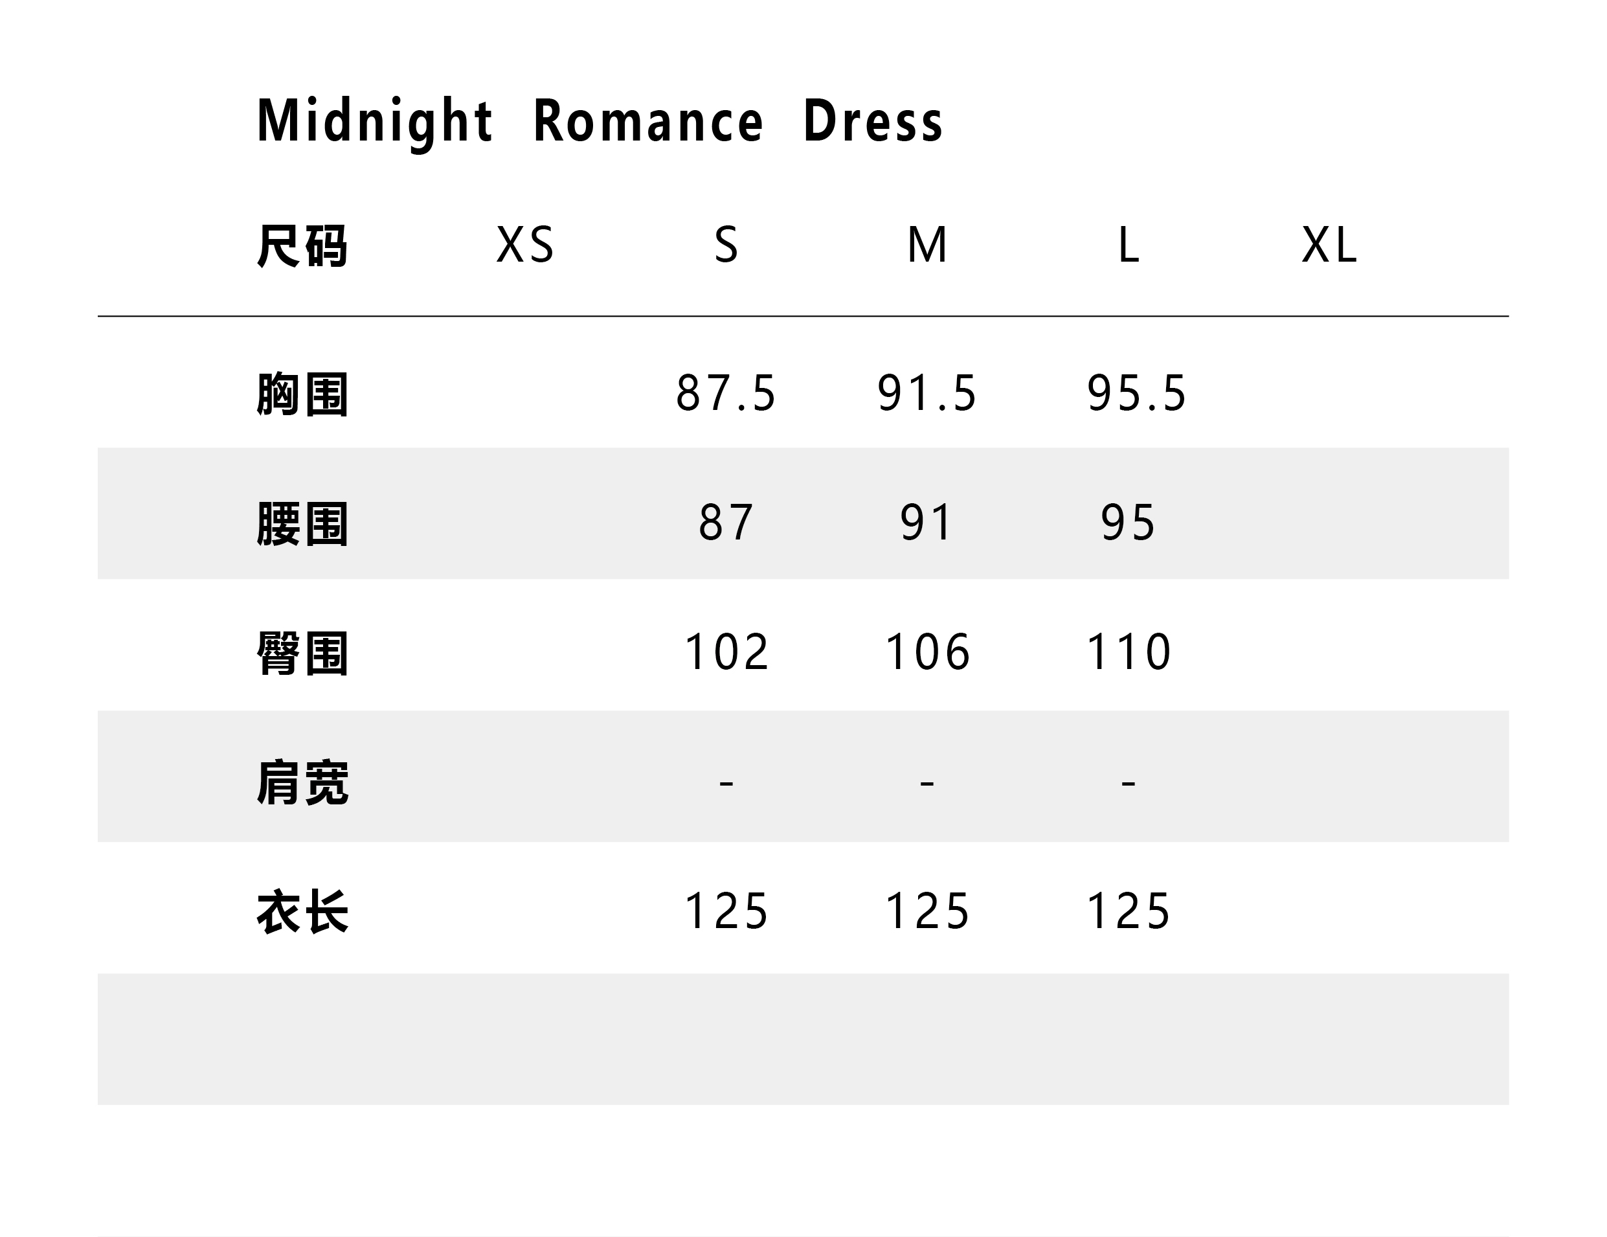Select the 衣长 row label
This screenshot has height=1237, width=1607.
(302, 913)
